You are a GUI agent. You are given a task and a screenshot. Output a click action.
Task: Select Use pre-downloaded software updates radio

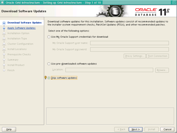(x=49, y=64)
